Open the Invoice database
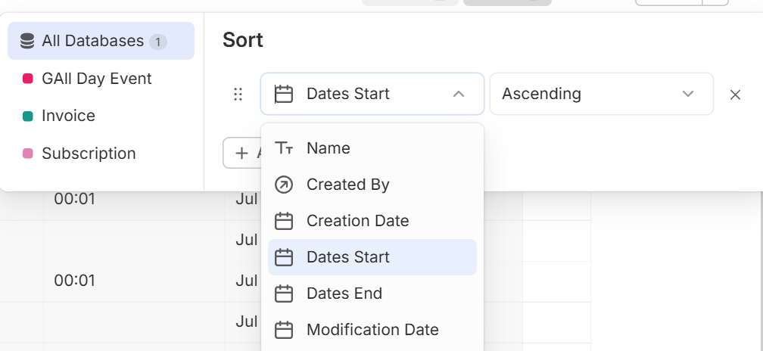 click(68, 116)
